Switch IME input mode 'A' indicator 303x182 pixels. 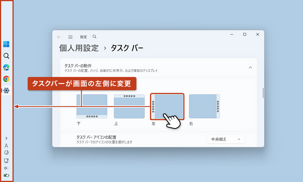point(6,146)
